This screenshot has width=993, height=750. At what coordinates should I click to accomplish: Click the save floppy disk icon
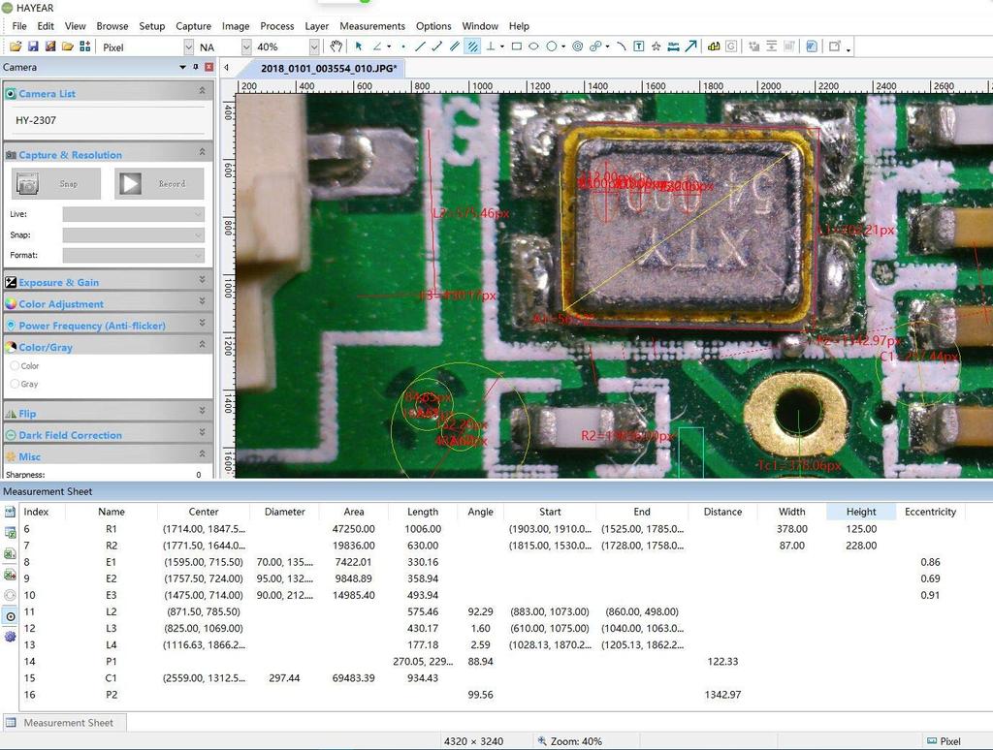(33, 47)
